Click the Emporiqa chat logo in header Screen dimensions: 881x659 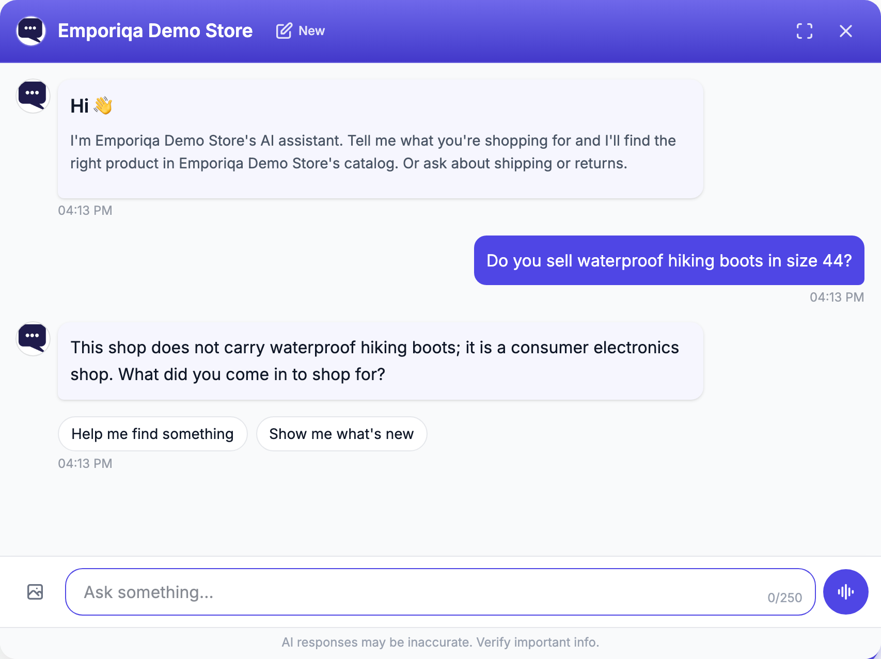click(x=31, y=31)
